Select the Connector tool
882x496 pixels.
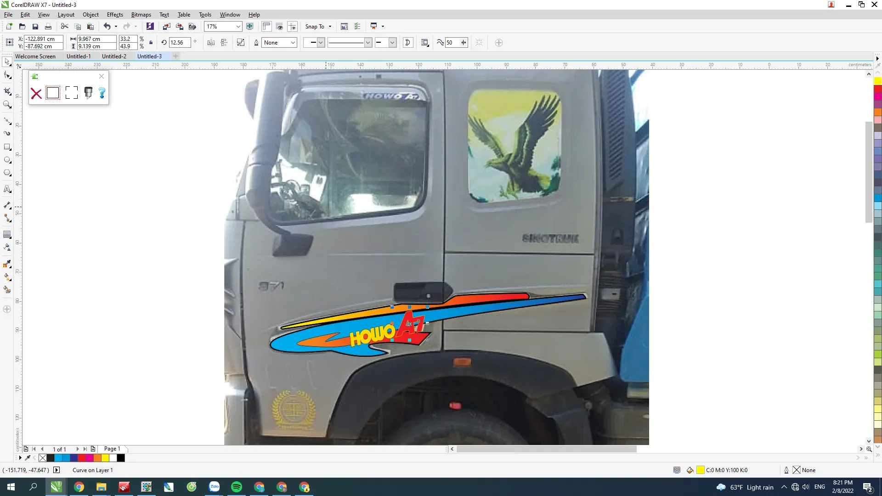point(7,218)
